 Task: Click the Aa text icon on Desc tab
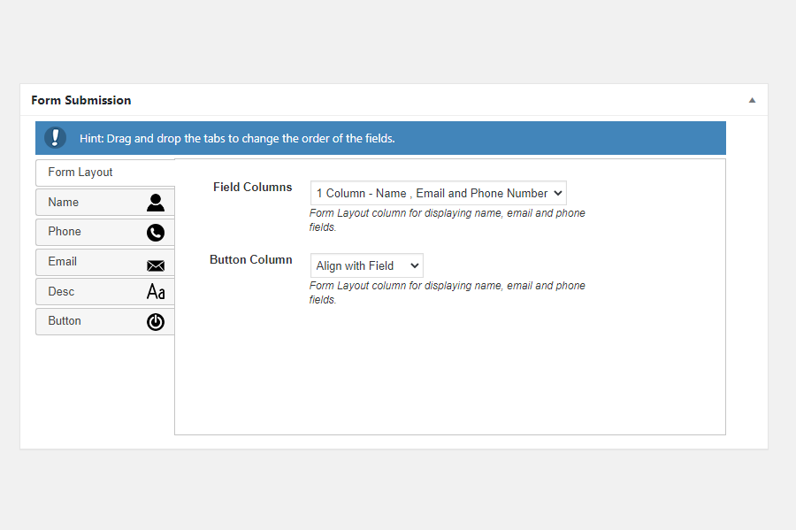click(156, 292)
